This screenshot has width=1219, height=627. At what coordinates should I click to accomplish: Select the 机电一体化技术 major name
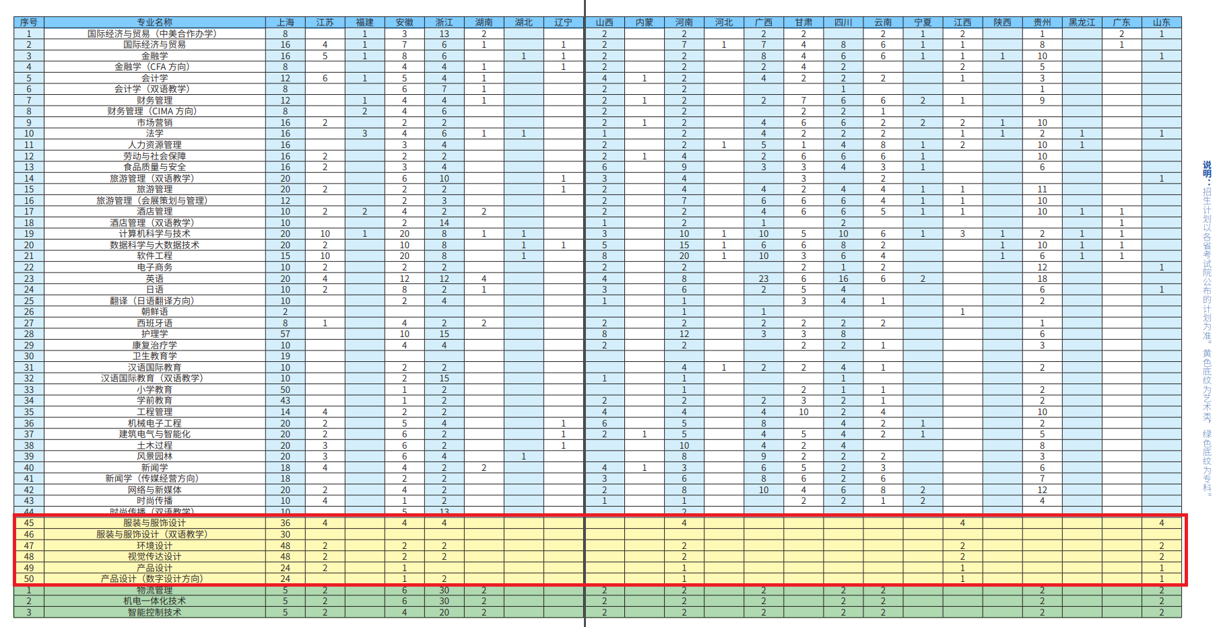[155, 601]
